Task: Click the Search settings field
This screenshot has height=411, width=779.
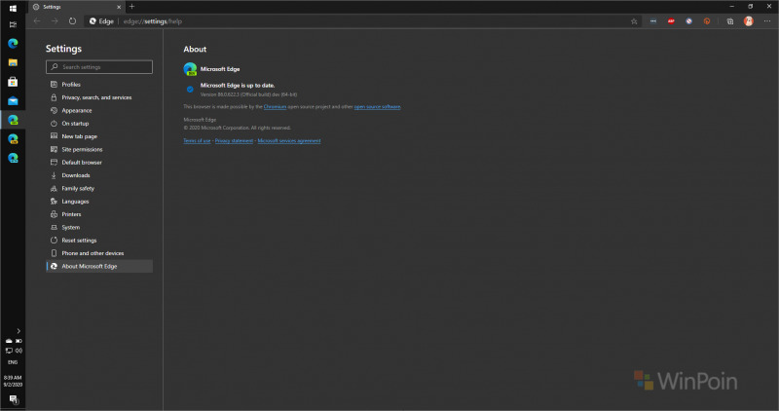Action: tap(99, 67)
